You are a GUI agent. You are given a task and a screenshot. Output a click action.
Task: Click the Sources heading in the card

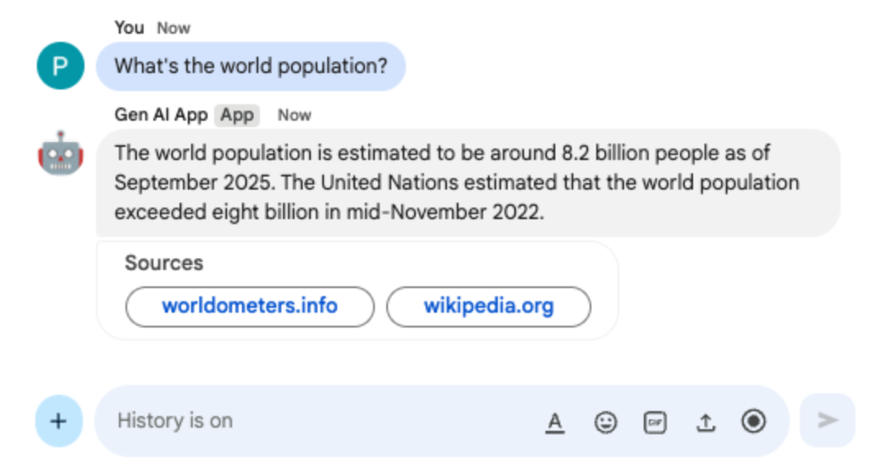(x=164, y=263)
